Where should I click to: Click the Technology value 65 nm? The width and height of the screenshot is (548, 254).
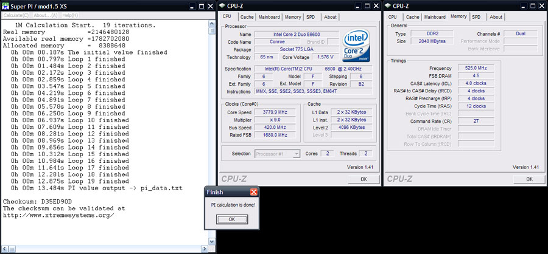(x=266, y=57)
